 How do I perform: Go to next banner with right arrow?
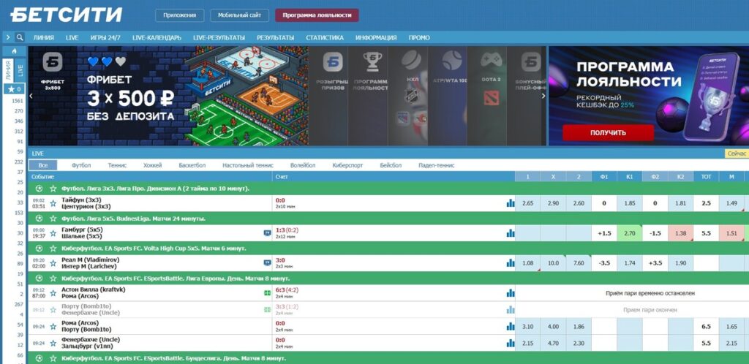543,96
